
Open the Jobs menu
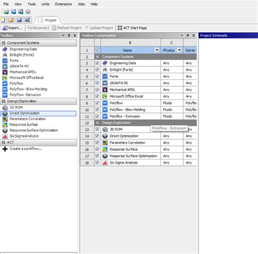(x=81, y=4)
